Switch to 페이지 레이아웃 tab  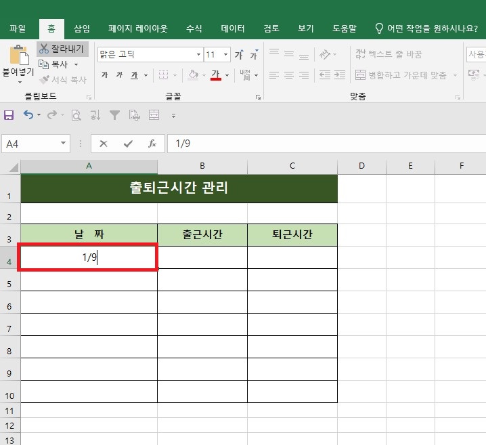138,28
